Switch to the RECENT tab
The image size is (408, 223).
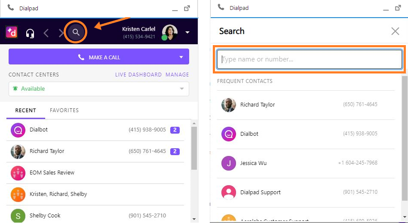coord(25,110)
